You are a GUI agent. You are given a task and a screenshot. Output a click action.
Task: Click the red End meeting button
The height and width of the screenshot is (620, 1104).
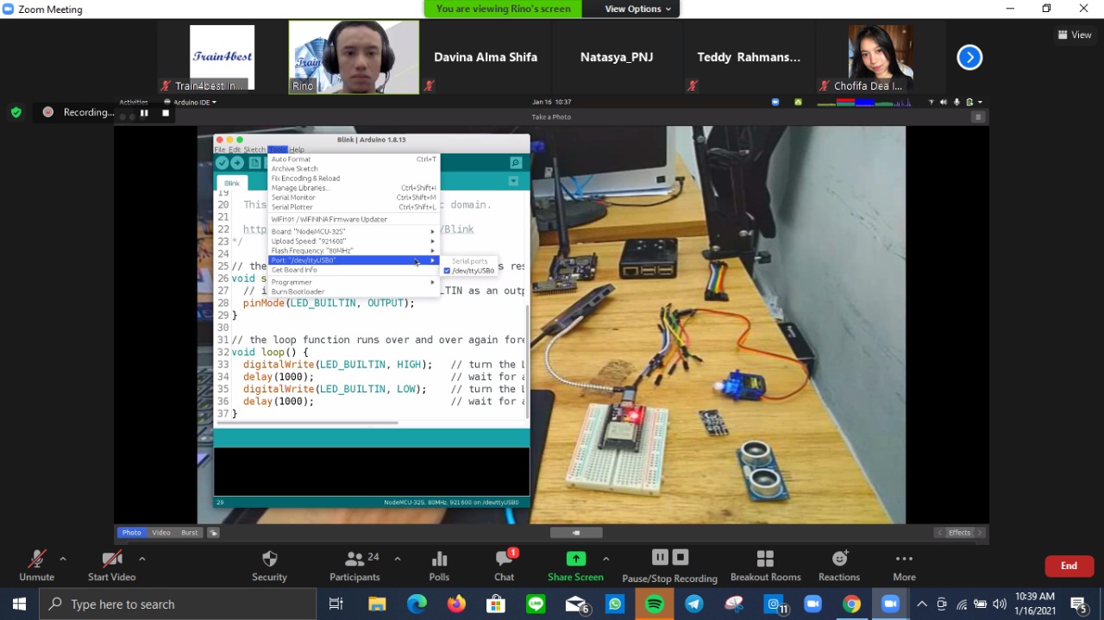click(1069, 566)
